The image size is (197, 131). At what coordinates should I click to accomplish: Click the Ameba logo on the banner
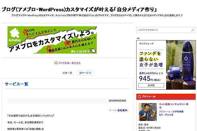pos(14,35)
